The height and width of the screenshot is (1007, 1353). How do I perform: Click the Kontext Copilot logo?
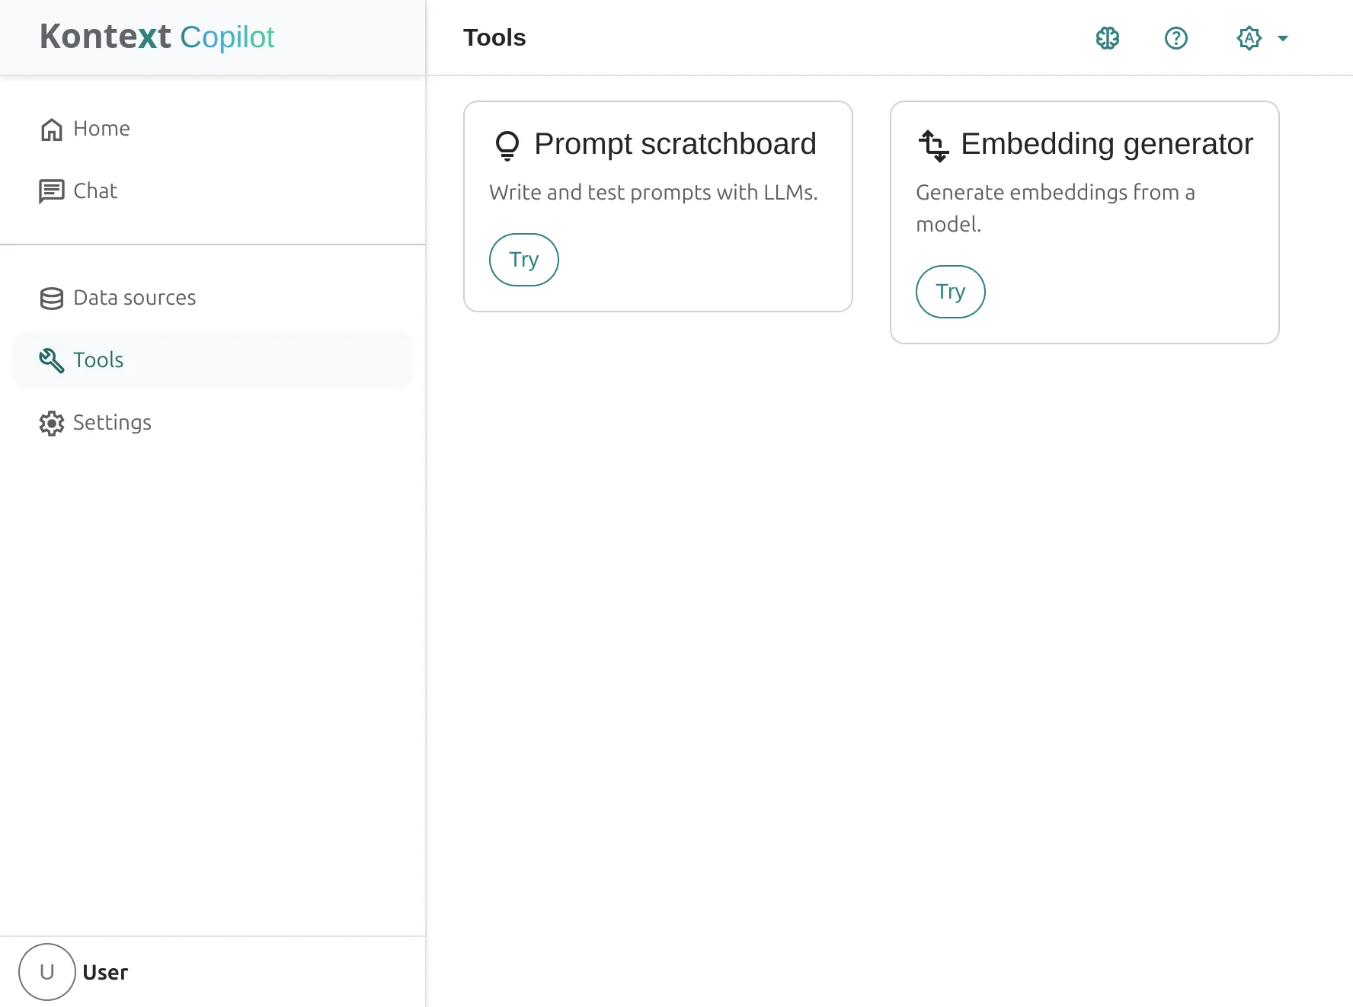pyautogui.click(x=157, y=37)
